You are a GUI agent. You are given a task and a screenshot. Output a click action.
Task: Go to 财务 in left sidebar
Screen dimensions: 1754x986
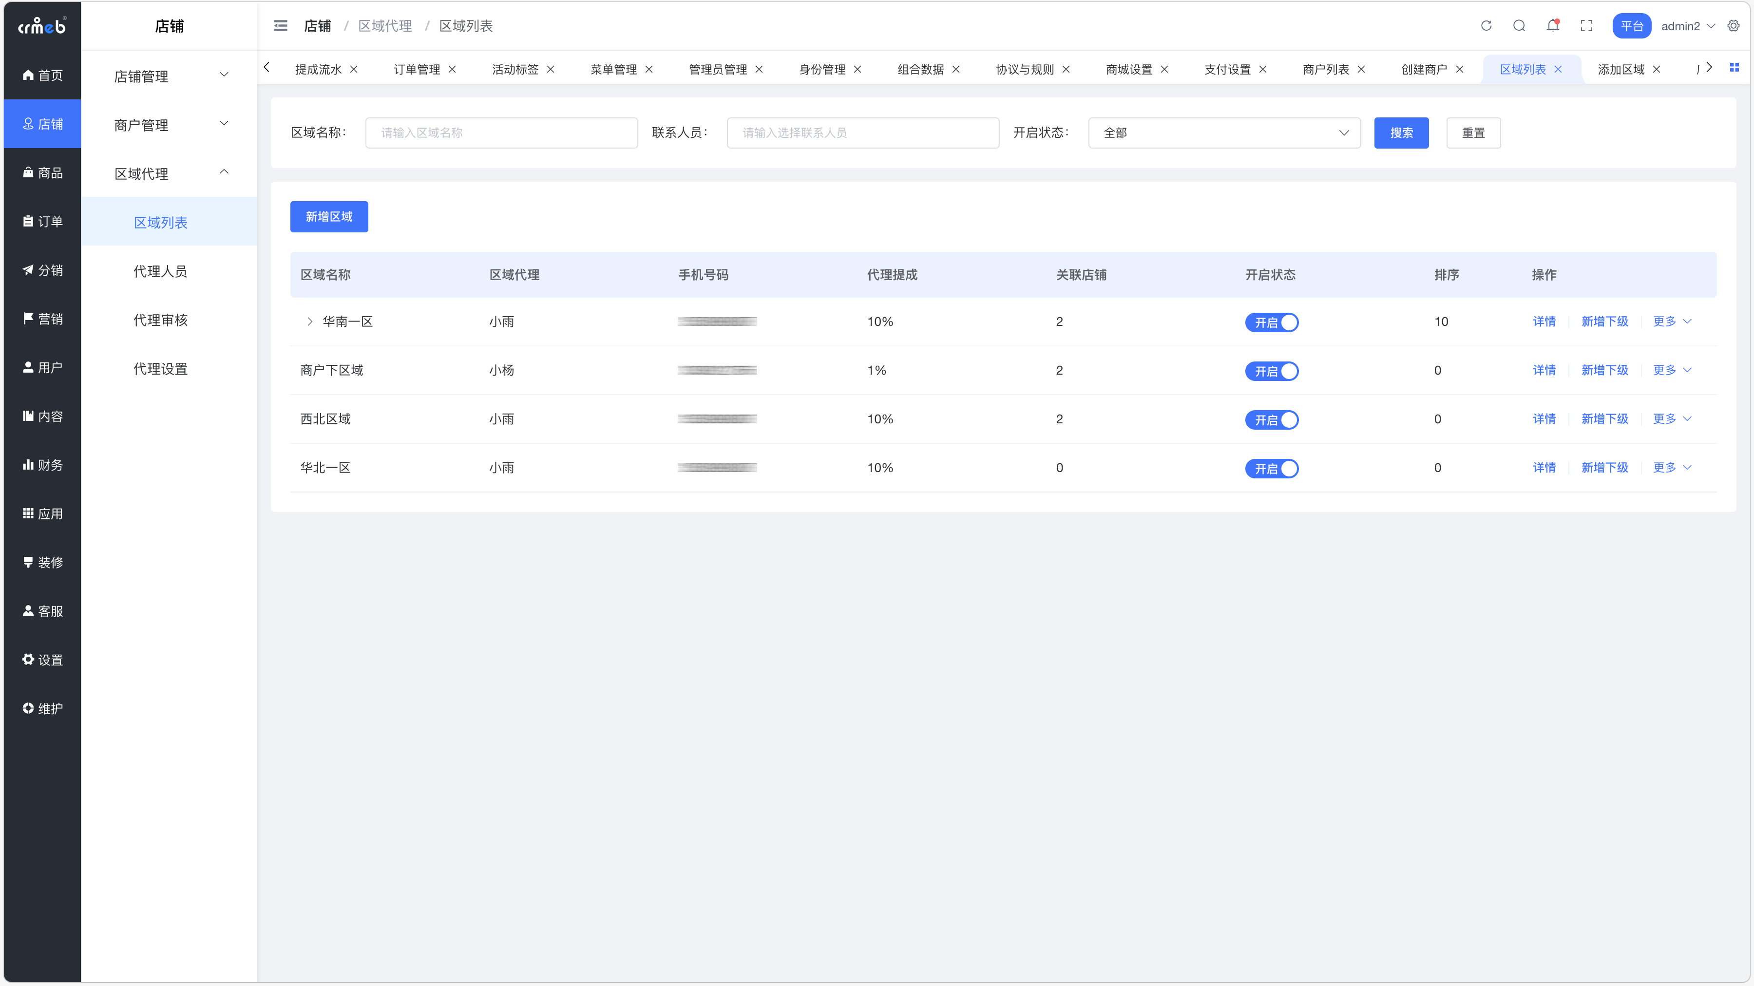[42, 465]
